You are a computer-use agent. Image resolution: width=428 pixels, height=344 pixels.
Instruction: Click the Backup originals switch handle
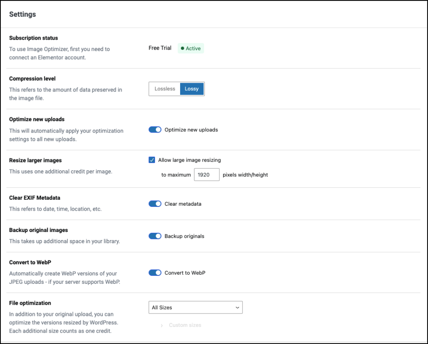click(x=158, y=236)
